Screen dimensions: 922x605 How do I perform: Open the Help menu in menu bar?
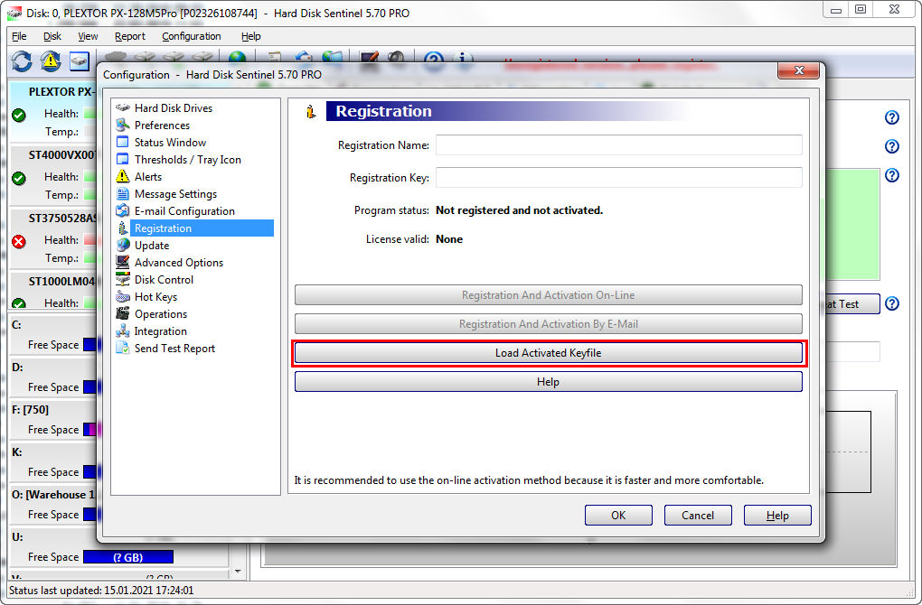pos(250,36)
